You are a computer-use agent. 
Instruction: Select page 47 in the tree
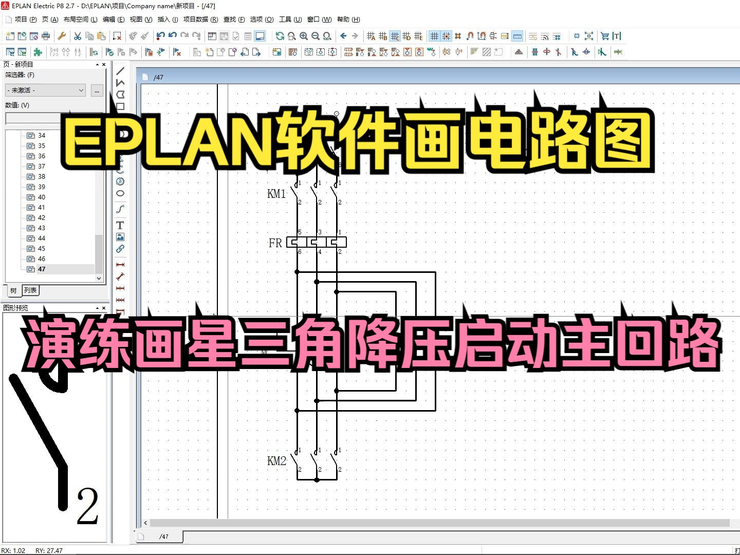(42, 269)
